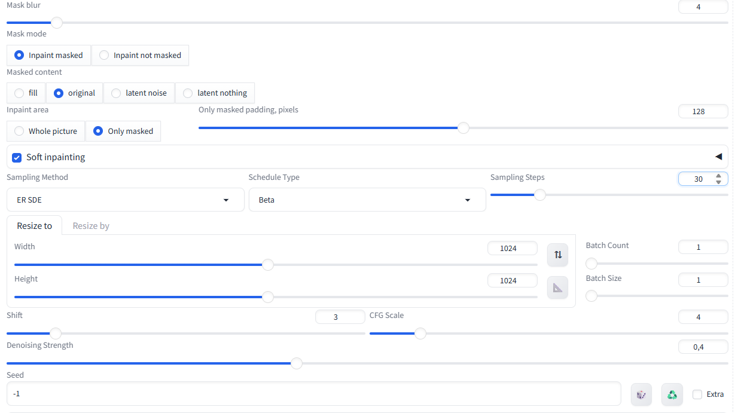Viewport: 735px width, 413px height.
Task: Switch to the Resize to tab
Action: tap(35, 225)
